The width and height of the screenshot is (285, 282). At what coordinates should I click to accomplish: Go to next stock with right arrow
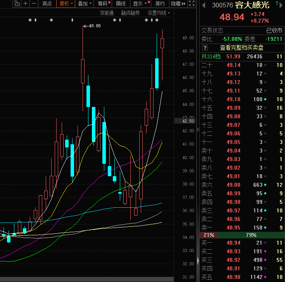point(281,5)
